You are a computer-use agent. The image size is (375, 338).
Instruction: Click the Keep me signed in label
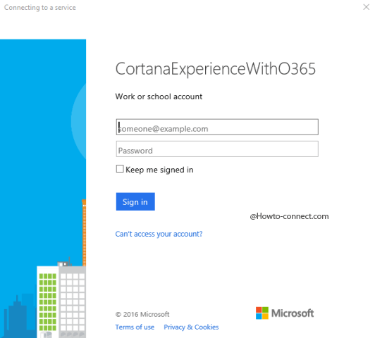159,170
